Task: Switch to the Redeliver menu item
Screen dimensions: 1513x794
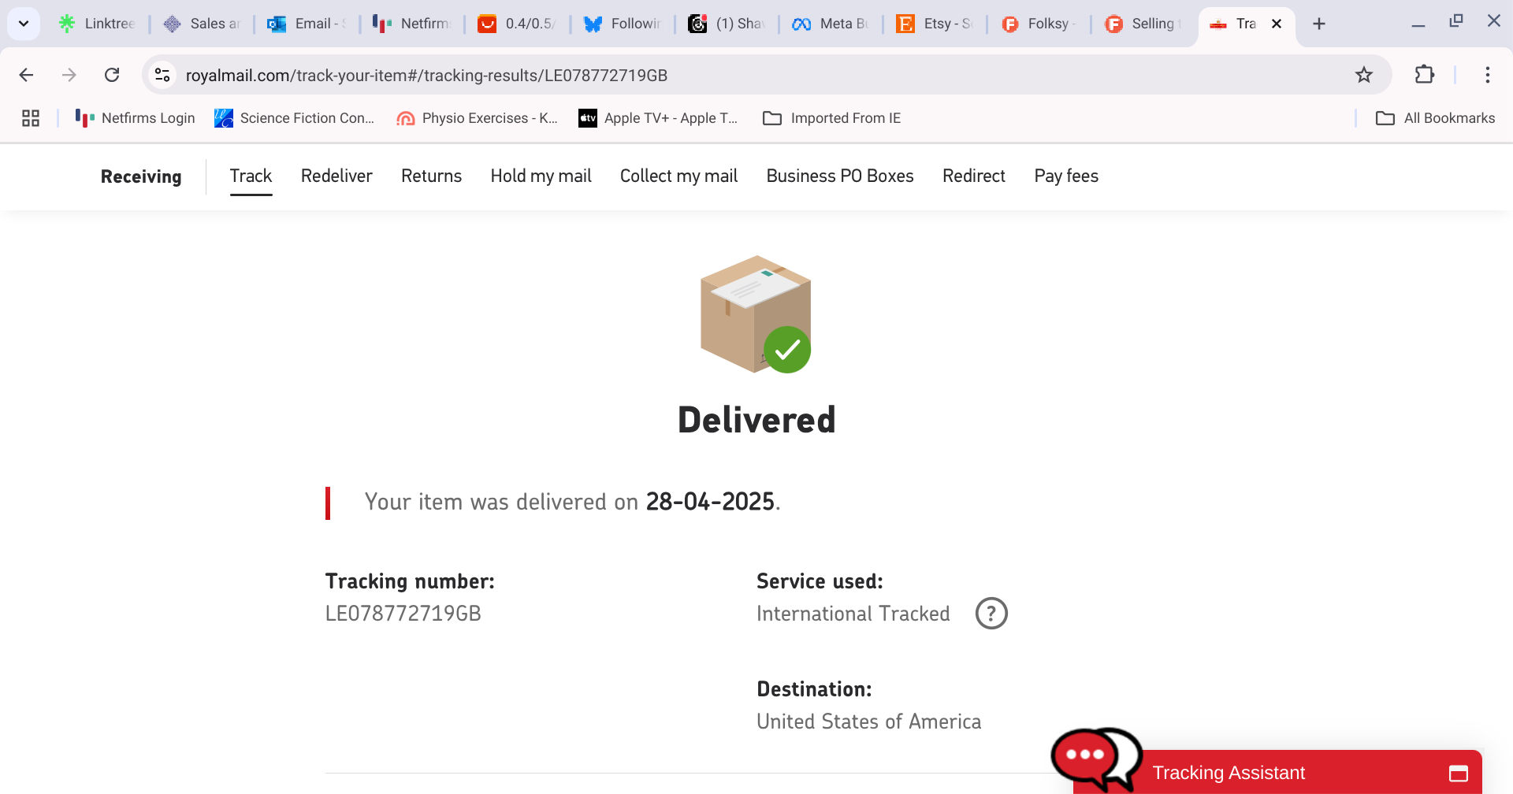Action: 336,176
